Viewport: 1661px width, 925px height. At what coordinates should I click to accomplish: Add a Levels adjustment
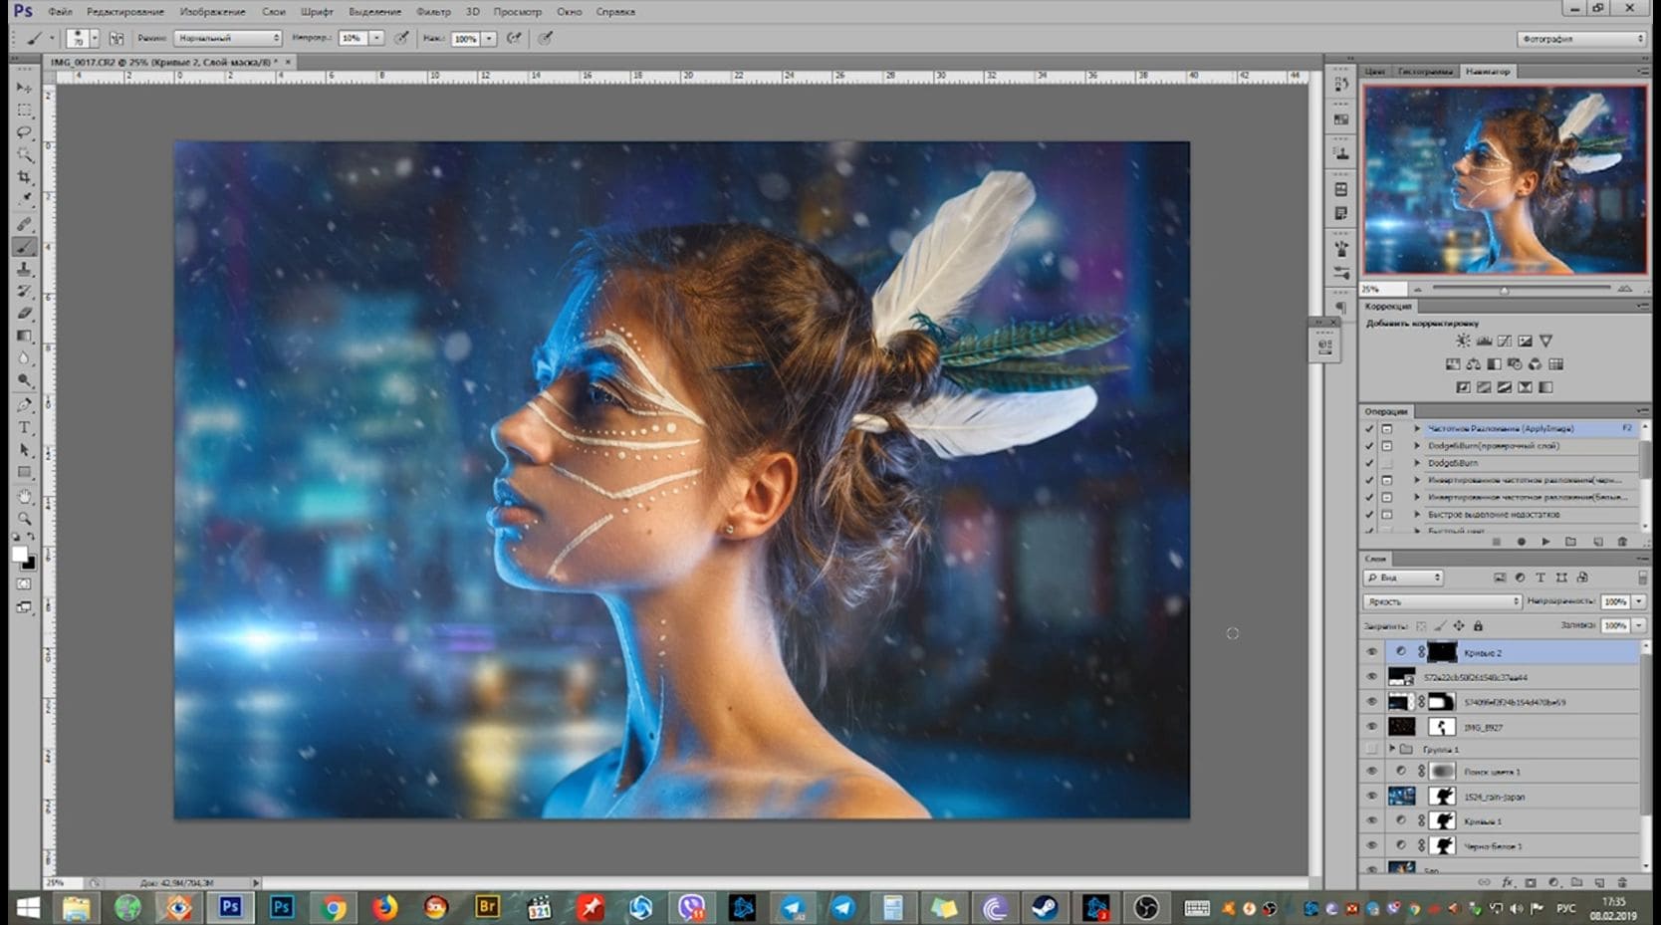pyautogui.click(x=1484, y=341)
